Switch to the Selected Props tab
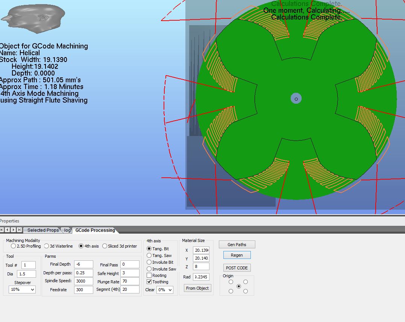 [x=43, y=230]
